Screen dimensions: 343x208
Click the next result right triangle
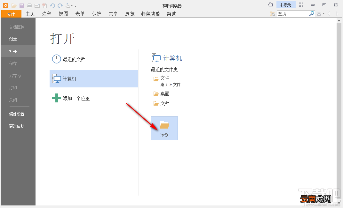tap(338, 14)
